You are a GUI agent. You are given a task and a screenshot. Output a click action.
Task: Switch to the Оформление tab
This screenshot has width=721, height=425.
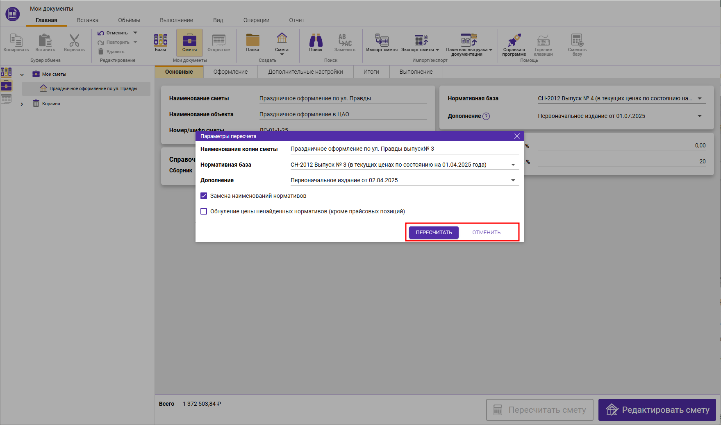pos(230,72)
